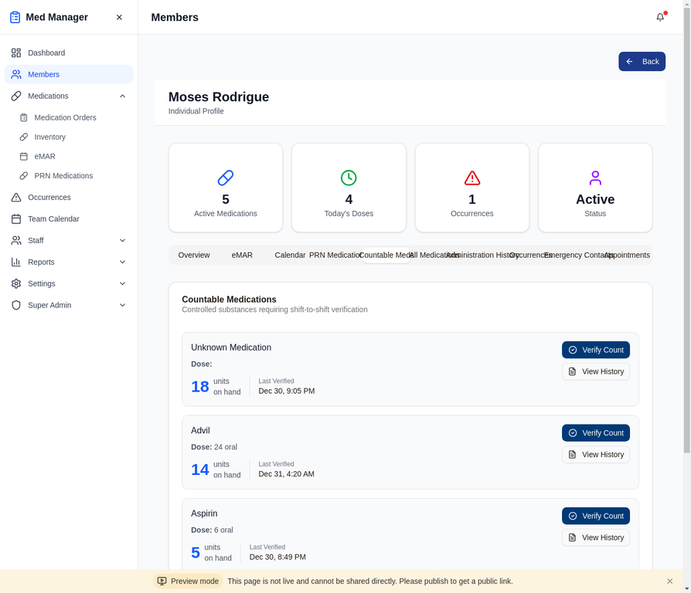
Task: Open the Team Calendar icon
Action: [x=15, y=219]
